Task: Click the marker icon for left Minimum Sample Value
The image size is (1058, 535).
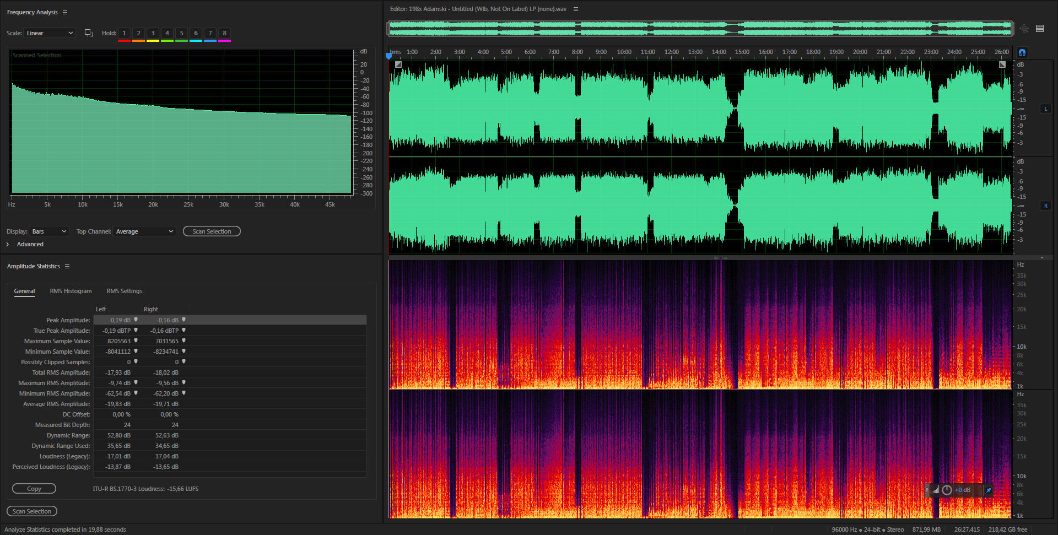Action: tap(136, 351)
